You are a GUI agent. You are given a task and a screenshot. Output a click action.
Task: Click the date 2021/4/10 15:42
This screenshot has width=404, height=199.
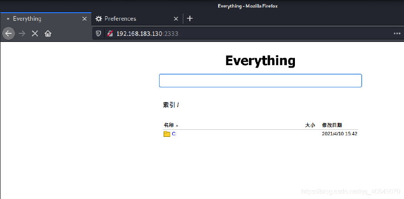(339, 134)
